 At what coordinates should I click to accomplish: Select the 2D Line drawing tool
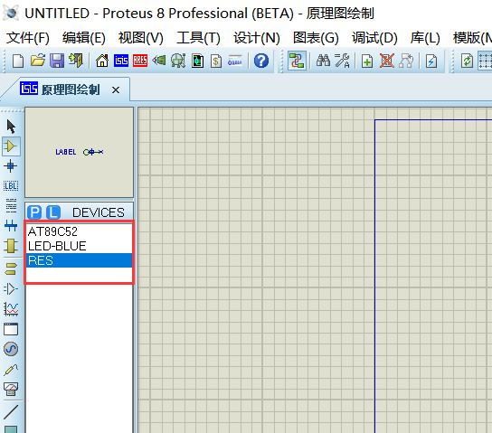pos(11,412)
